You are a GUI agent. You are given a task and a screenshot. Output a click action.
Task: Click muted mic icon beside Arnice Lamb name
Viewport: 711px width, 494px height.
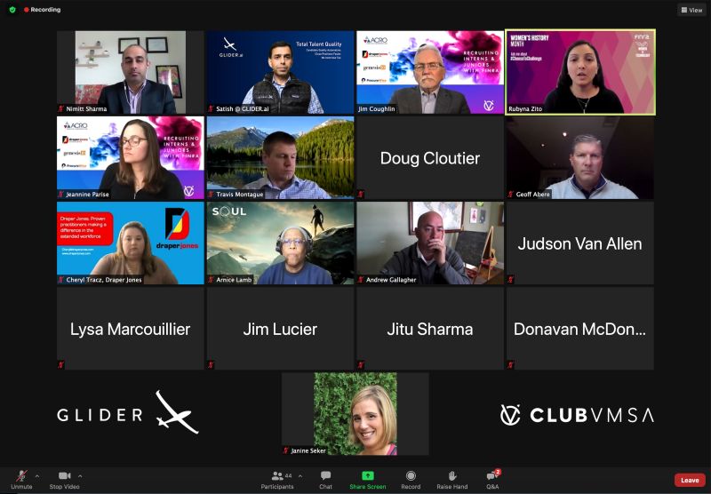coord(211,280)
